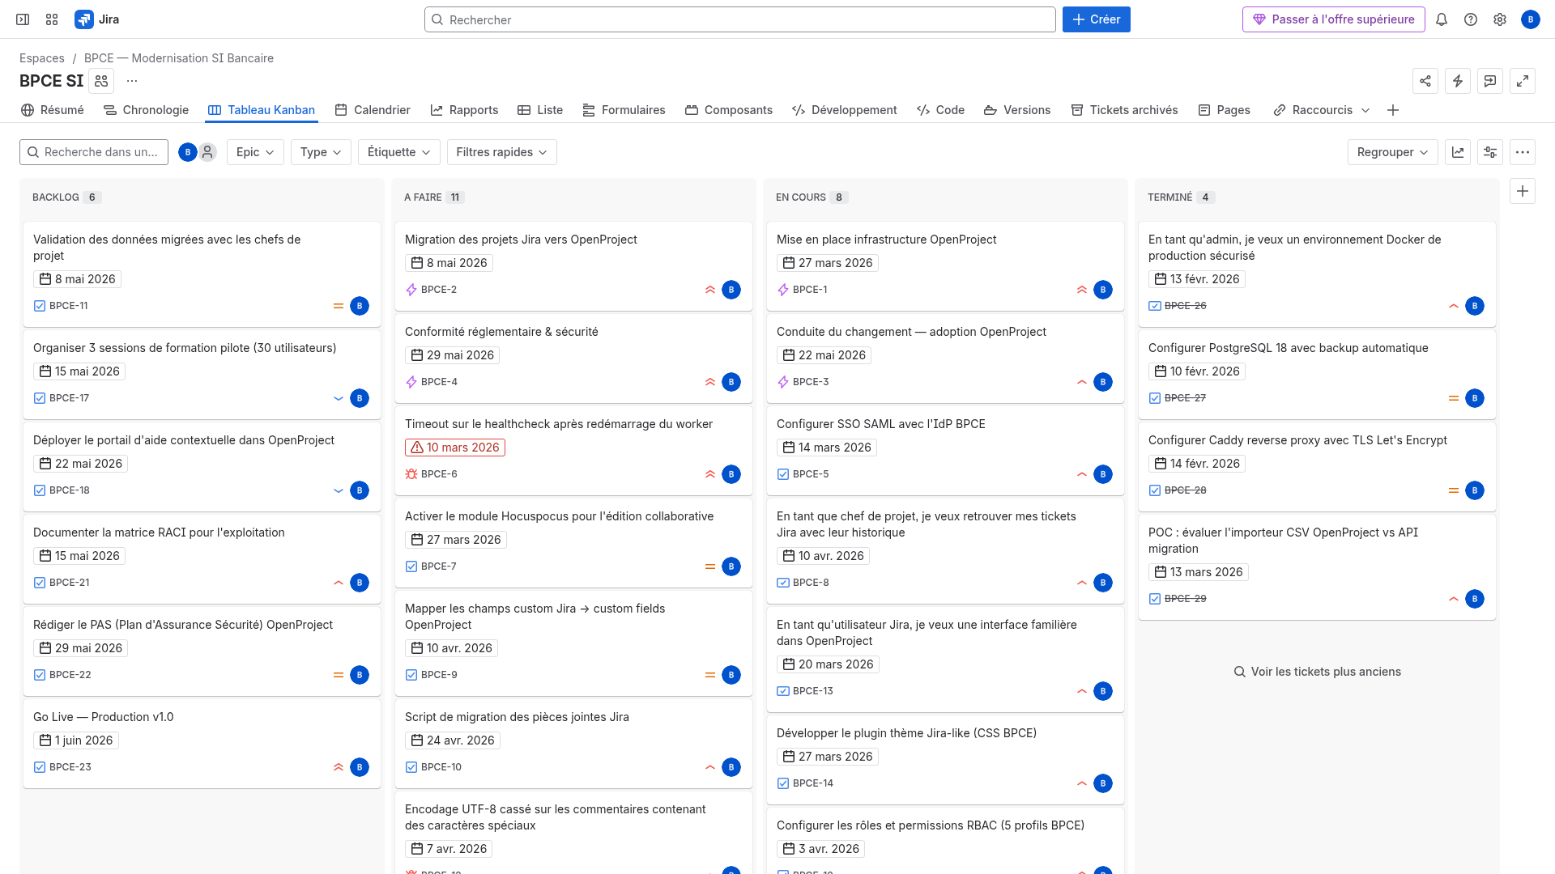The image size is (1555, 874).
Task: Enter fullscreen mode with the expand icon
Action: tap(1523, 81)
